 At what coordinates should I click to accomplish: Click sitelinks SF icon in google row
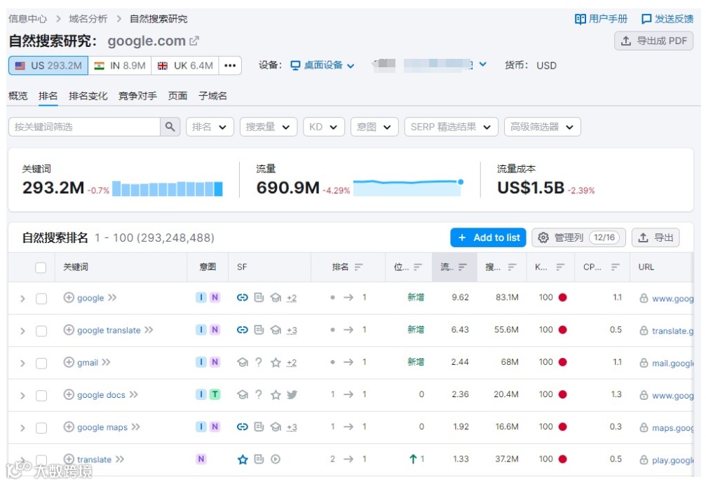click(243, 297)
